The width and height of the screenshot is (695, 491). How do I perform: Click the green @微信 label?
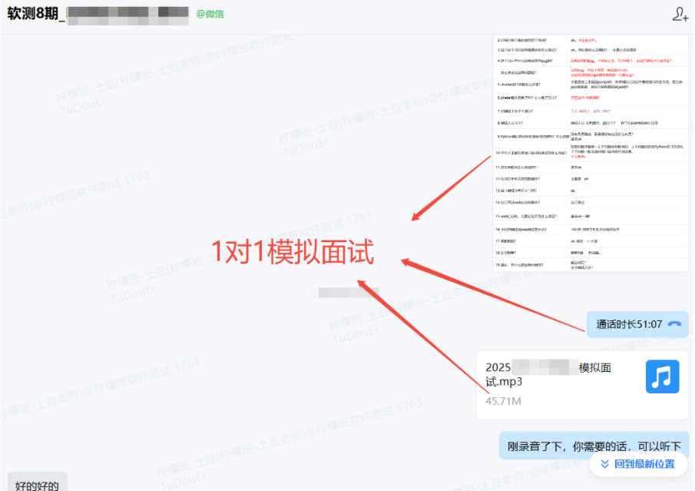(210, 14)
